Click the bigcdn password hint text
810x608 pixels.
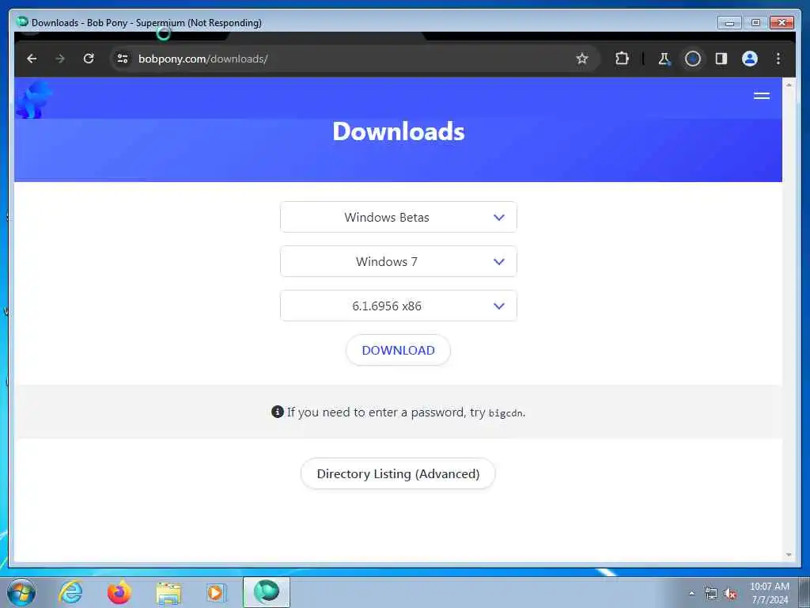coord(505,413)
